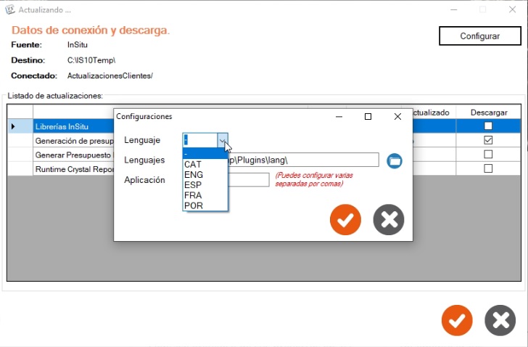Image resolution: width=528 pixels, height=347 pixels.
Task: Click the app logo in title bar
Action: click(x=10, y=9)
